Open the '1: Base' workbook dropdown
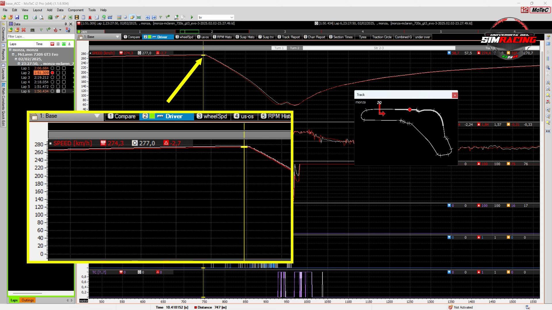552x310 pixels. click(x=117, y=37)
